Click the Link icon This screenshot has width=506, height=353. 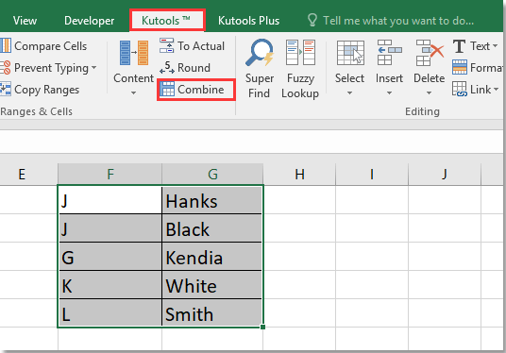coord(460,89)
